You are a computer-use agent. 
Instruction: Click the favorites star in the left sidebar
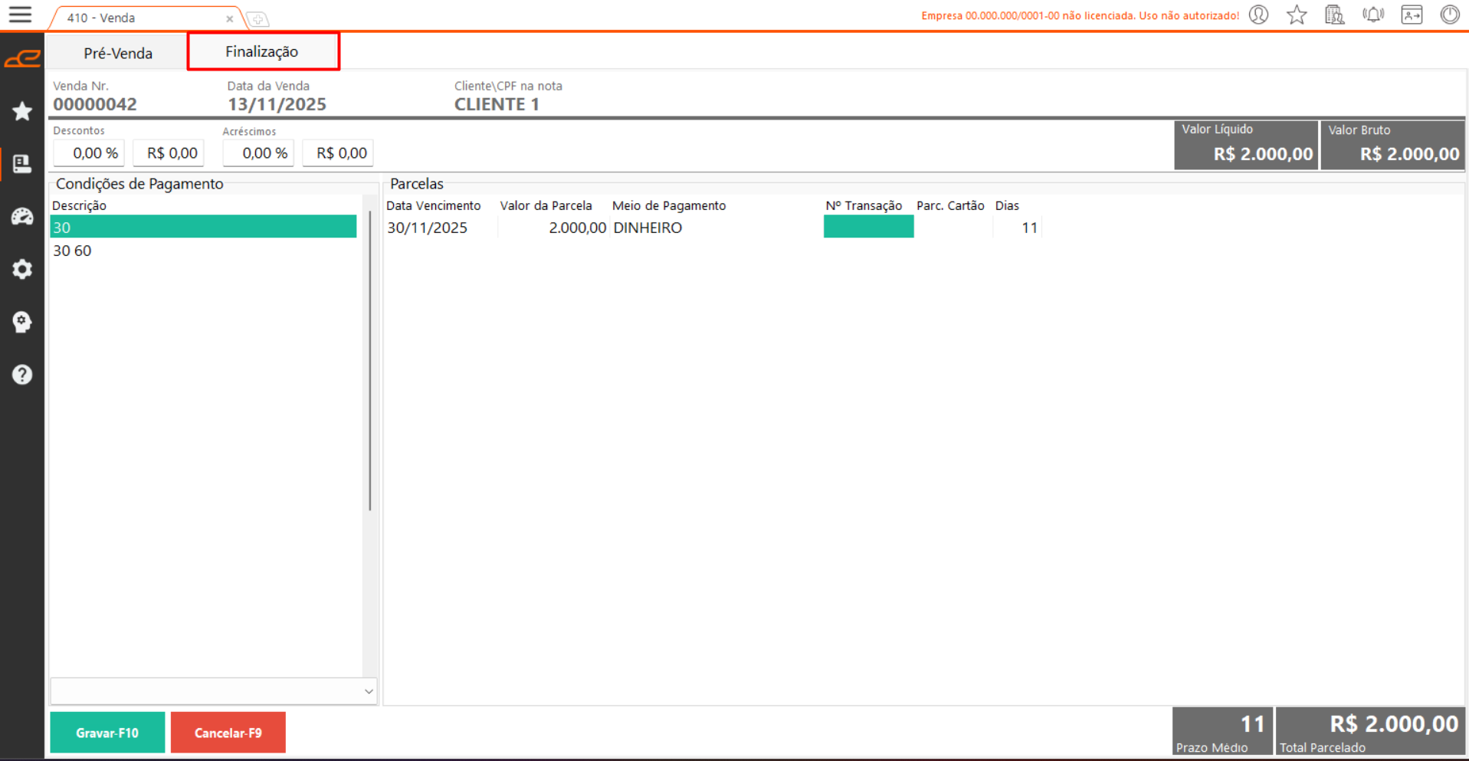coord(22,112)
